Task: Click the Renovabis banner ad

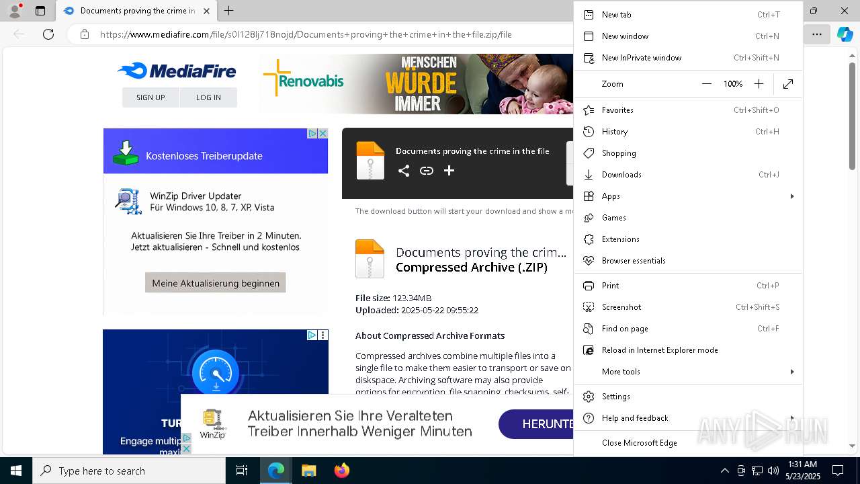Action: tap(417, 84)
